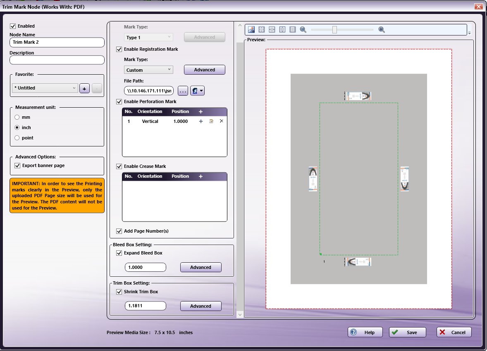Click in the Node Name field
Screen dimensions: 487x351
click(57, 42)
